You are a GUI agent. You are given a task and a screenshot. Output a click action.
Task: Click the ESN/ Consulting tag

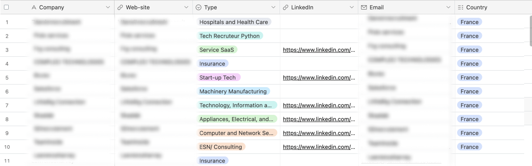pyautogui.click(x=221, y=147)
